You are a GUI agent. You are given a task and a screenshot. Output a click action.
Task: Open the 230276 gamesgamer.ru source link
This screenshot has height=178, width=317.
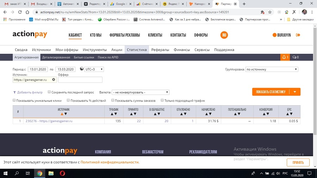tap(49, 121)
